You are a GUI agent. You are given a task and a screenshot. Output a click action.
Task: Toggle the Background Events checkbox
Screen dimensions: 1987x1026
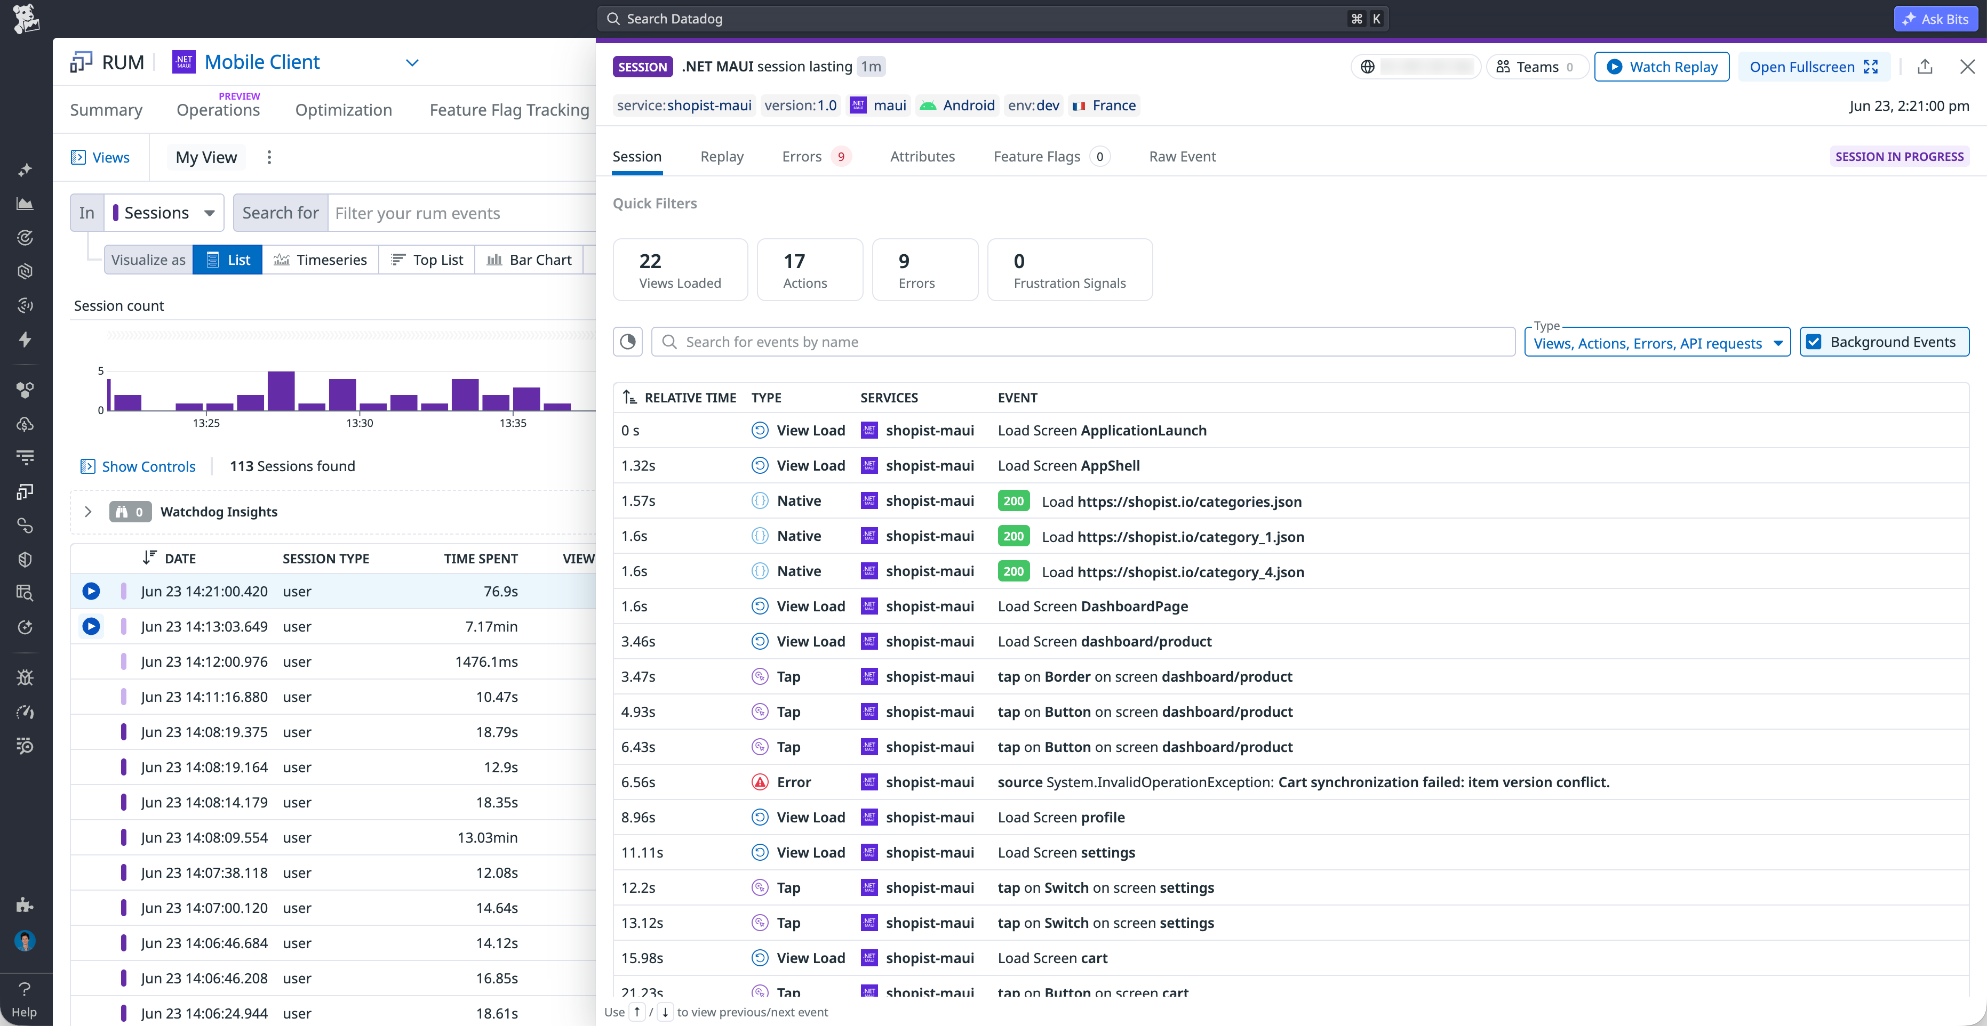[x=1814, y=342]
